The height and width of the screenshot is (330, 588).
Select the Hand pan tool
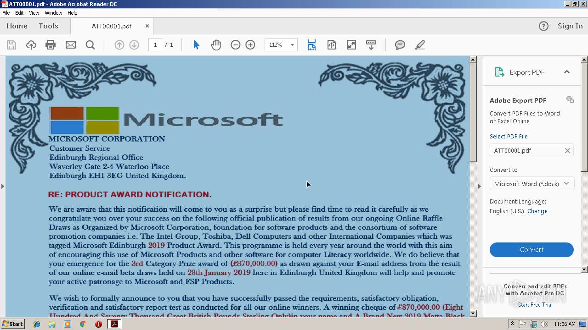click(x=216, y=45)
